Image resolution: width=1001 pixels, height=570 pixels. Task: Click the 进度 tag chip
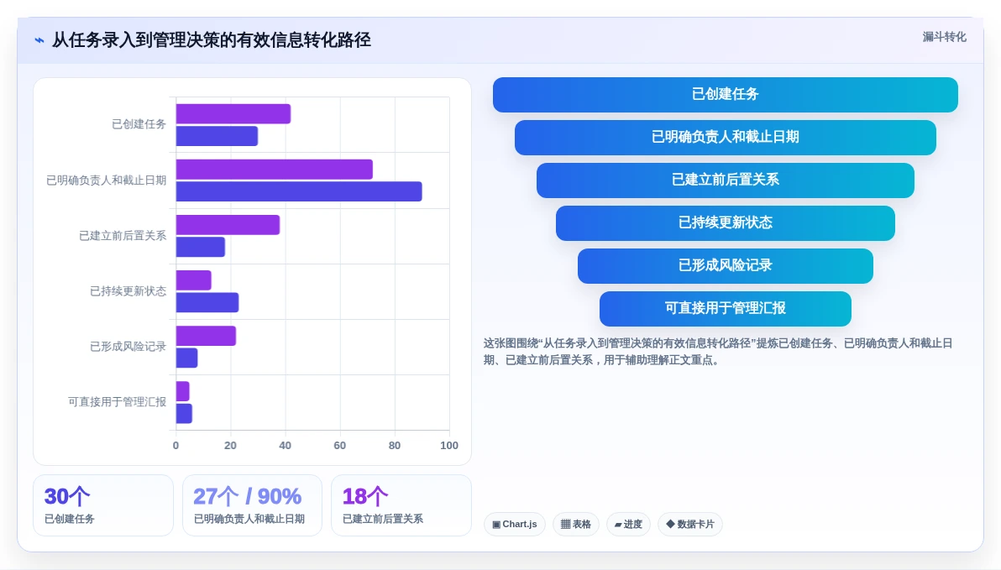(628, 524)
